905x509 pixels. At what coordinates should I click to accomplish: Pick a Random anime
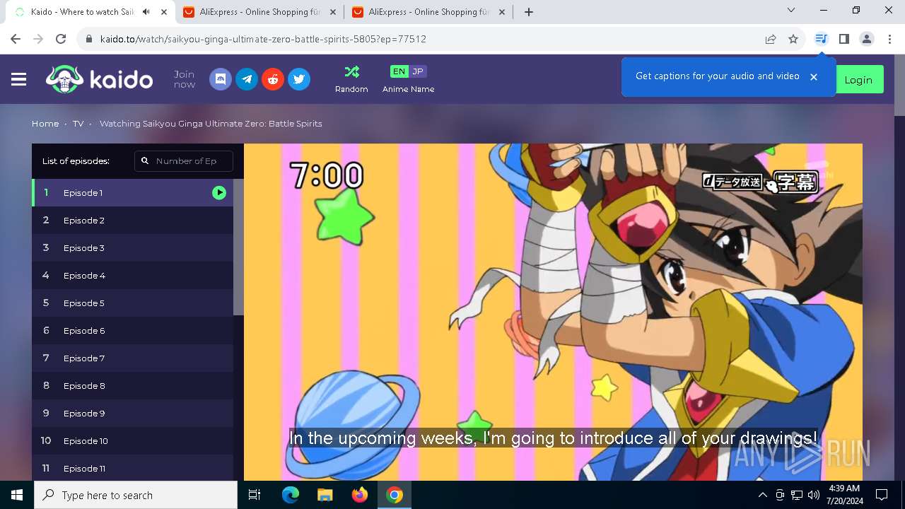click(351, 79)
